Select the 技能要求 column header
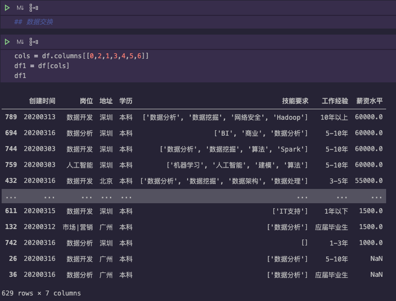The height and width of the screenshot is (301, 396). [295, 101]
